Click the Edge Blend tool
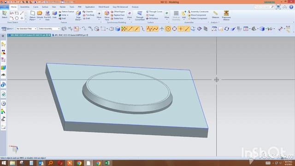295x166 pixels. 78,16
